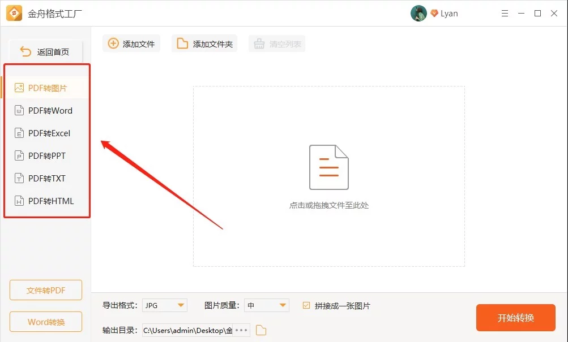Image resolution: width=568 pixels, height=342 pixels.
Task: Click the Lyan username text
Action: [449, 14]
